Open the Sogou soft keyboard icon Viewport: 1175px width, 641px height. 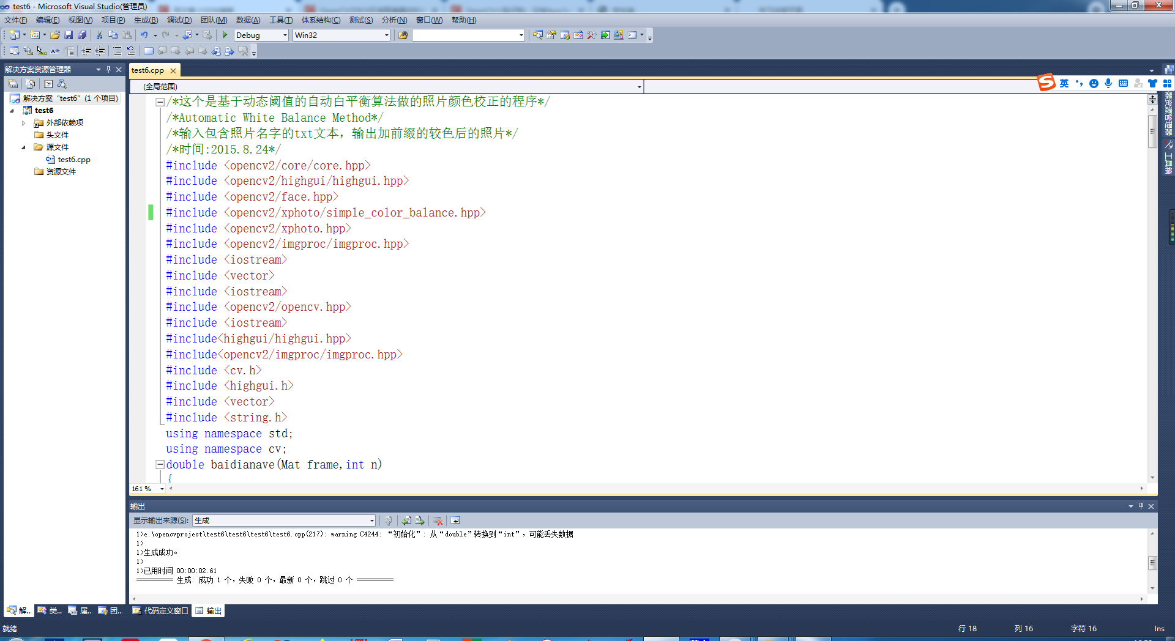point(1123,83)
